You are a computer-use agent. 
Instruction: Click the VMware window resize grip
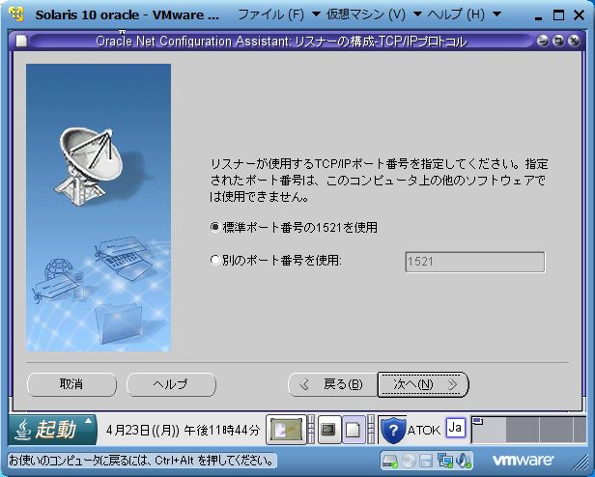pyautogui.click(x=580, y=462)
